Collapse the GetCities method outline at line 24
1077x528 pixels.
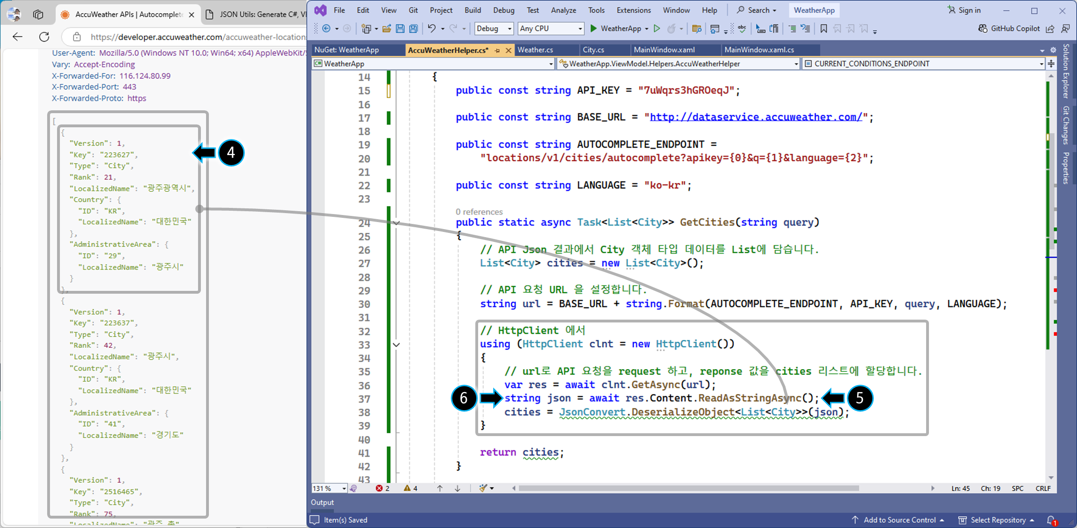[397, 223]
